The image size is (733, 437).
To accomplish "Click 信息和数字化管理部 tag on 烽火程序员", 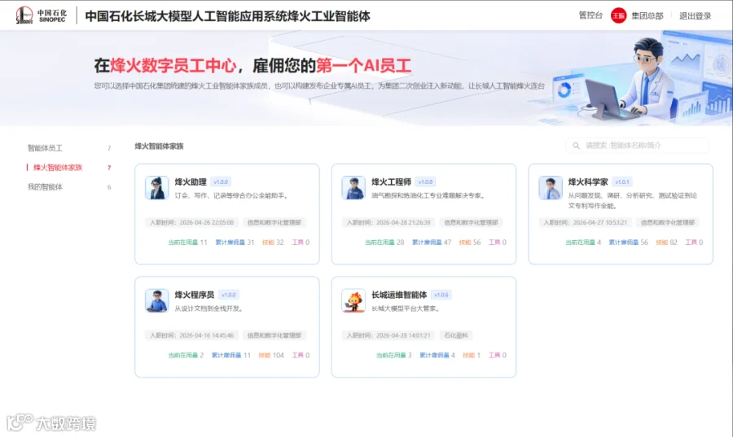I will pos(274,335).
